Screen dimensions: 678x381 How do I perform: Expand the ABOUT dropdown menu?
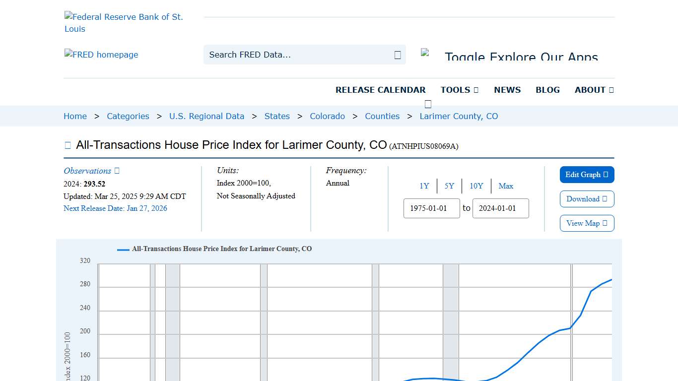click(x=594, y=90)
